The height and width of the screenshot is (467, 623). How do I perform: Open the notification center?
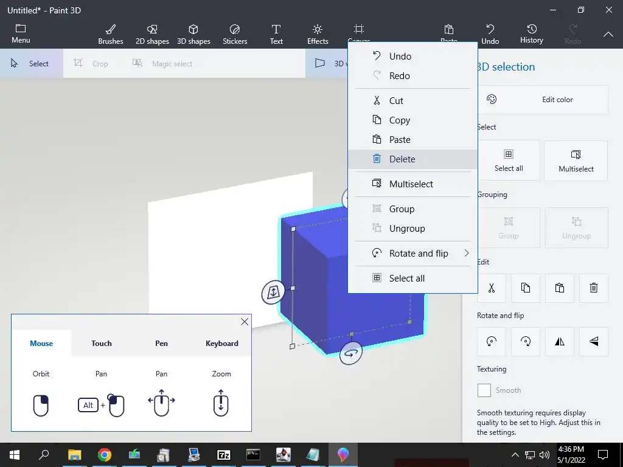click(603, 455)
